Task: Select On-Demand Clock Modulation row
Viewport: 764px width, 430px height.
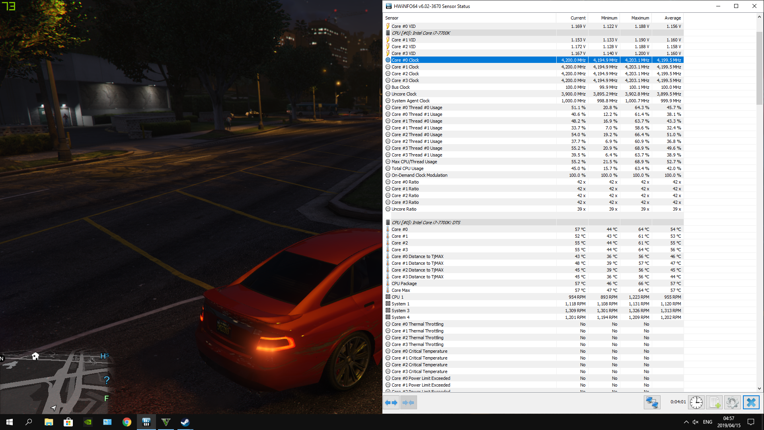Action: pyautogui.click(x=534, y=175)
